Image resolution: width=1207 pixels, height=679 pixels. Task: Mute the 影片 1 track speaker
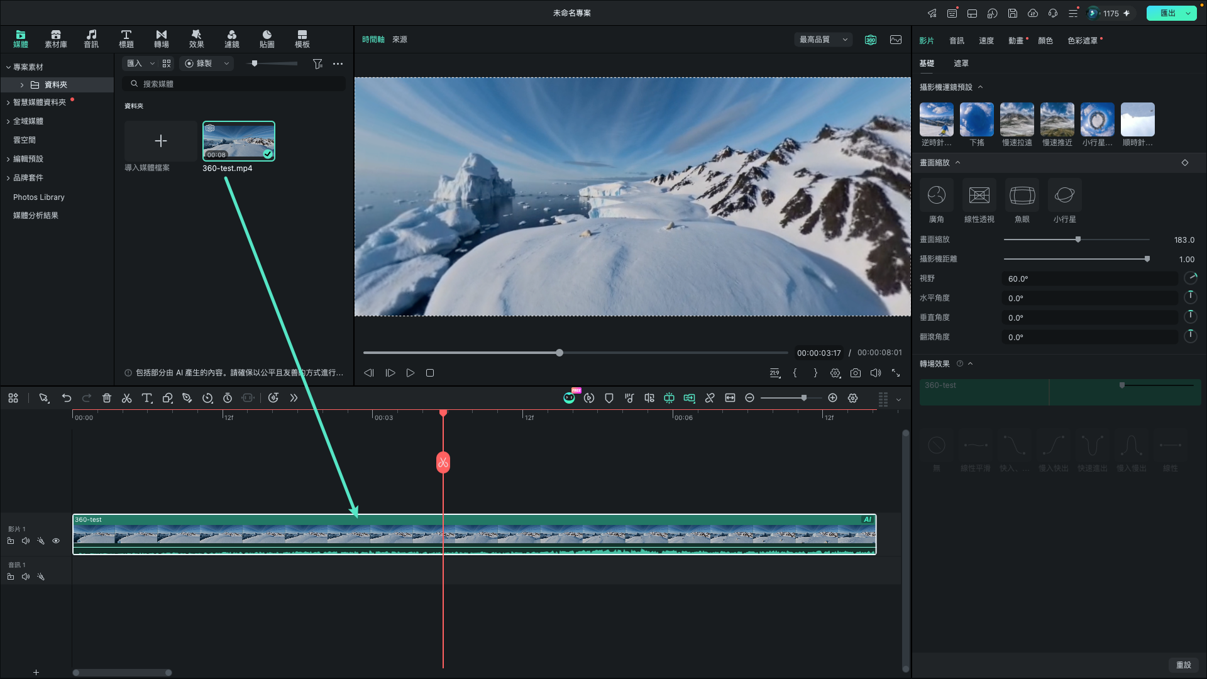(x=26, y=541)
